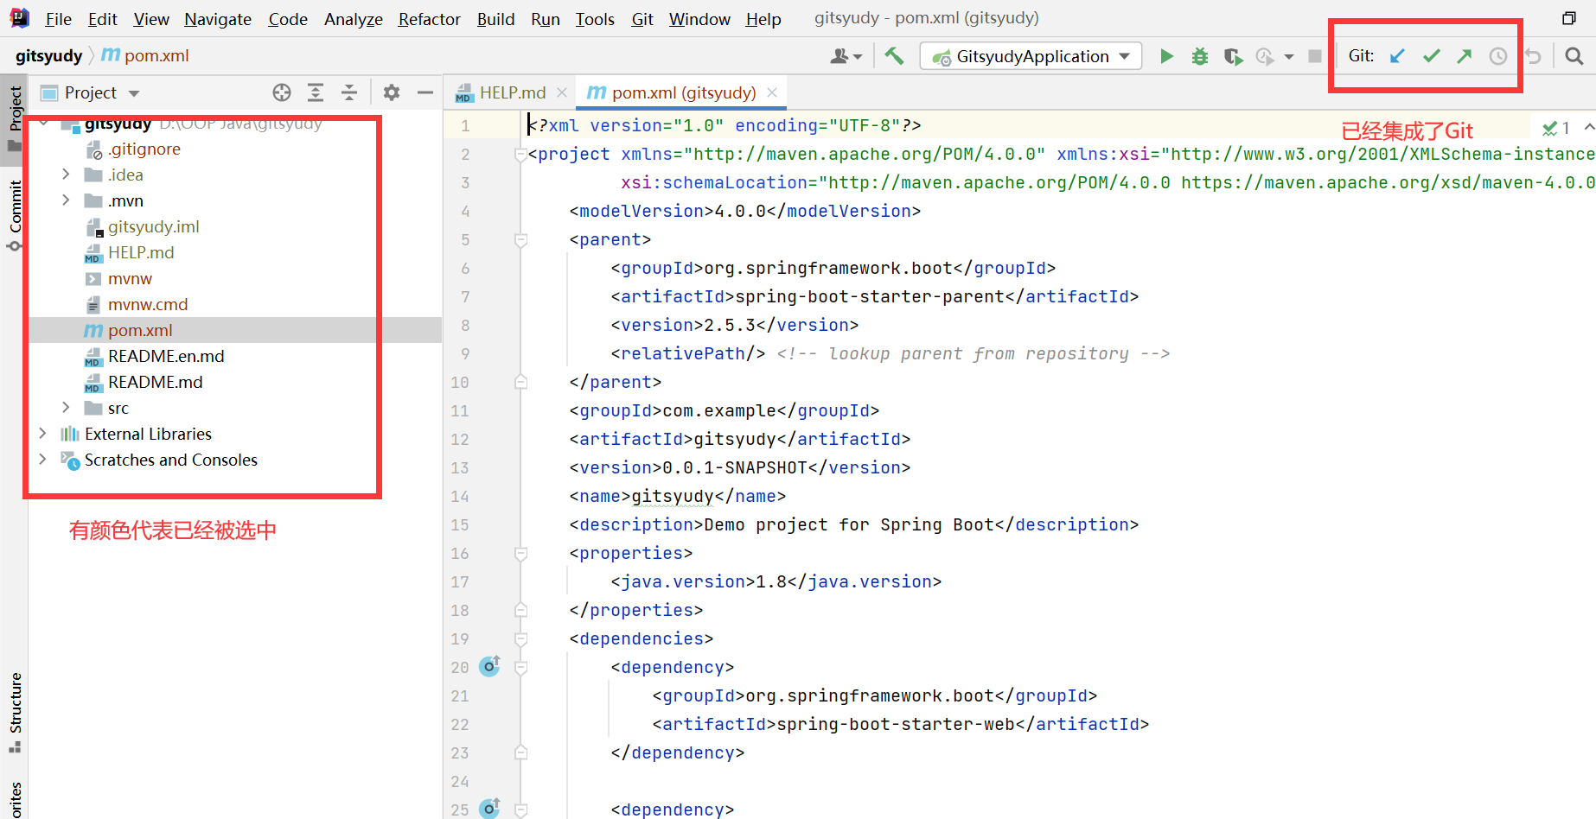Commit changes using the green checkmark
1596x819 pixels.
tap(1431, 56)
